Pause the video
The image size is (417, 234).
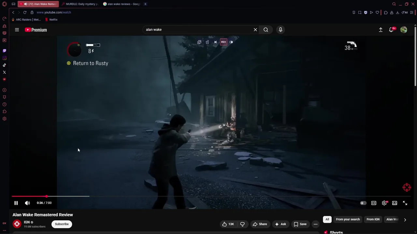16,203
